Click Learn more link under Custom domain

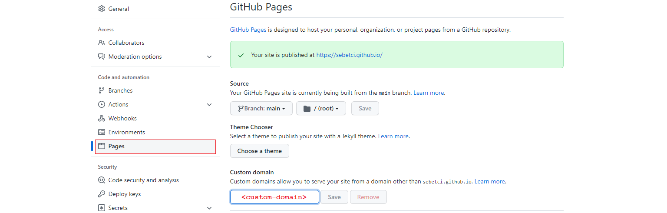point(490,181)
